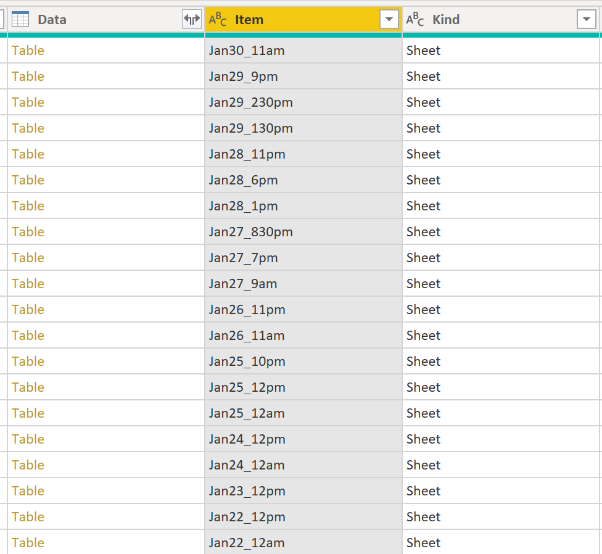Select the Jan24_12am cell
The width and height of the screenshot is (602, 554).
tap(303, 465)
